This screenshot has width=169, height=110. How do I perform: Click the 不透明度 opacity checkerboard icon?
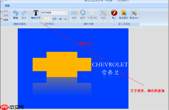pyautogui.click(x=92, y=13)
